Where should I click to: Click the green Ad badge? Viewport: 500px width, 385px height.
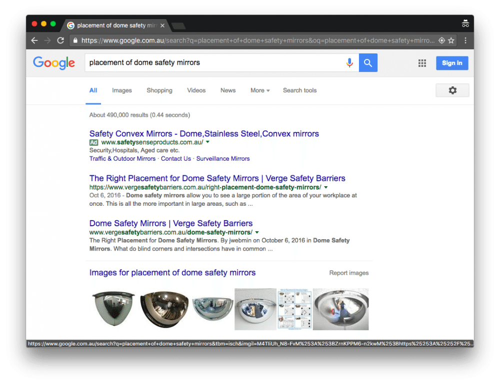tap(93, 142)
